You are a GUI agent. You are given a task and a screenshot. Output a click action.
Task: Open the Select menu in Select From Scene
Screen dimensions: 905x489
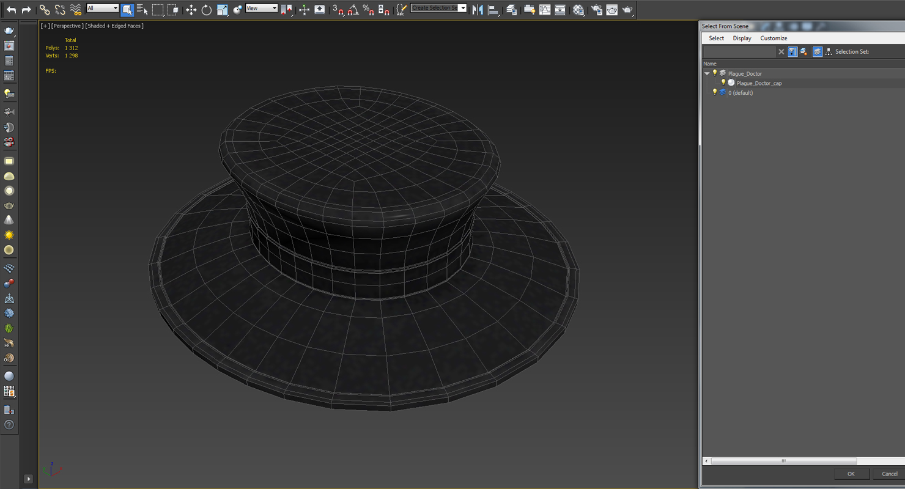click(x=716, y=38)
